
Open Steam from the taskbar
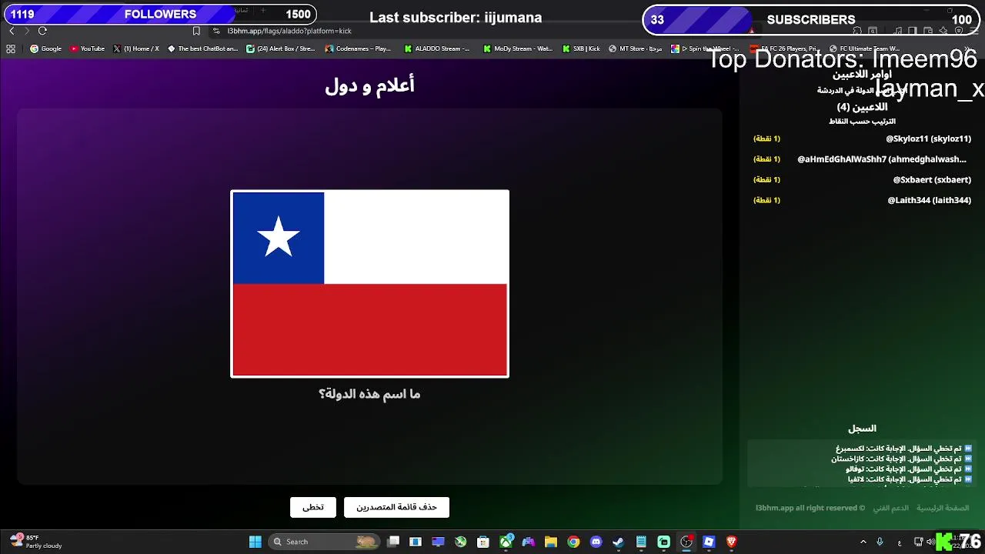click(618, 542)
